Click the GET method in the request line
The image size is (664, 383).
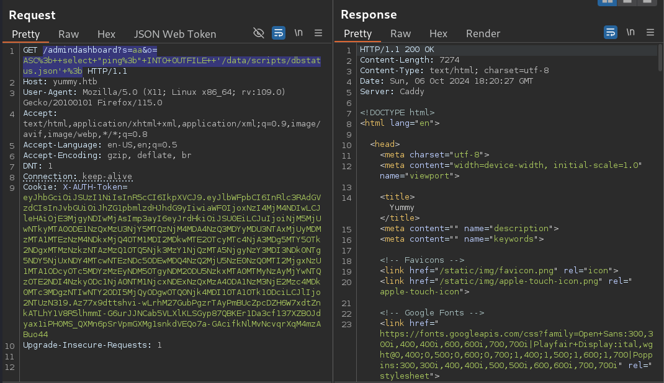coord(30,50)
